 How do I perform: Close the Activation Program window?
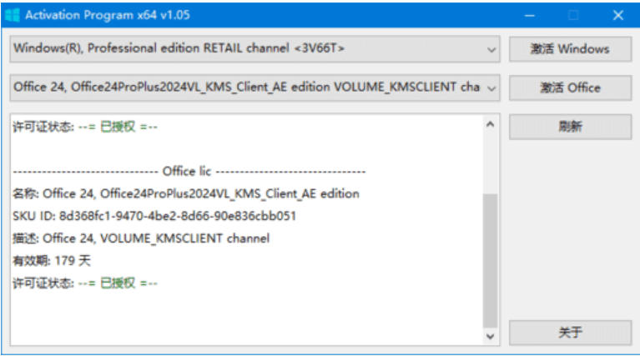coord(617,15)
